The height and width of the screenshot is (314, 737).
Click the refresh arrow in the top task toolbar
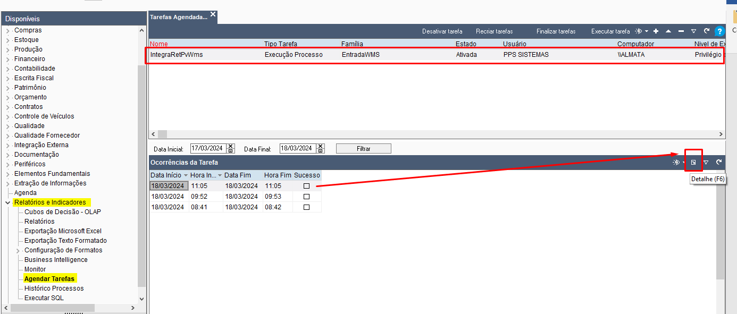(x=707, y=31)
